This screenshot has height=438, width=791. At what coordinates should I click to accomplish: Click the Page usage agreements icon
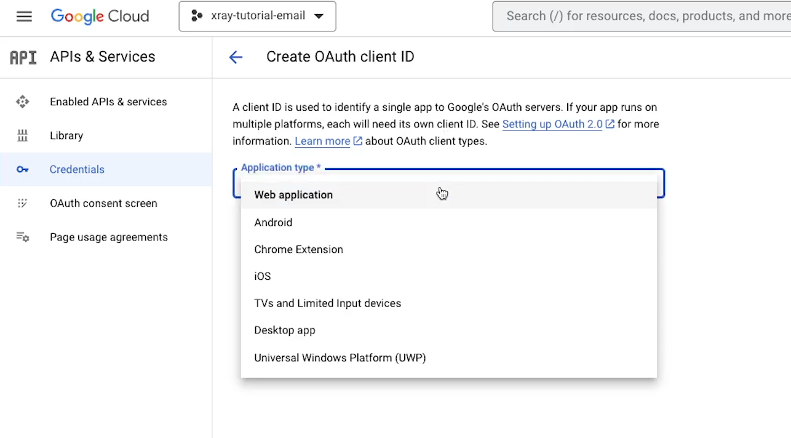click(x=23, y=237)
